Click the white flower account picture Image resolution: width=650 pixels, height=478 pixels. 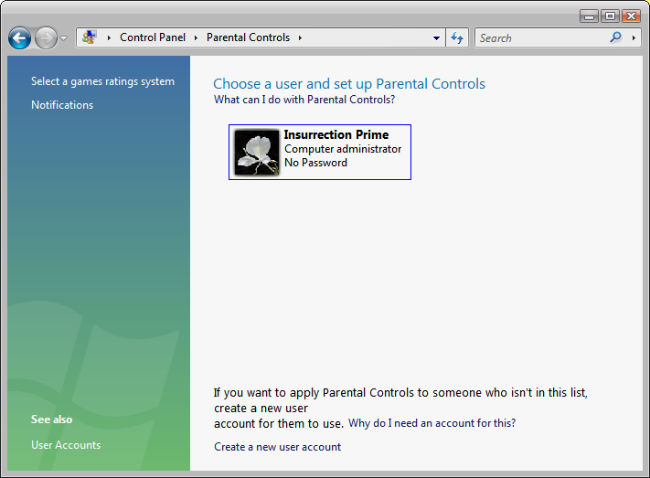257,152
